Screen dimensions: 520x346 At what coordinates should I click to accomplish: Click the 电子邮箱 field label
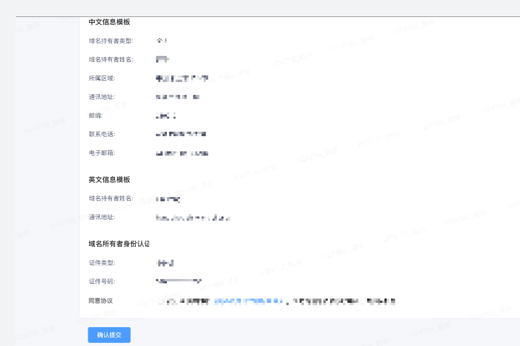[x=102, y=153]
